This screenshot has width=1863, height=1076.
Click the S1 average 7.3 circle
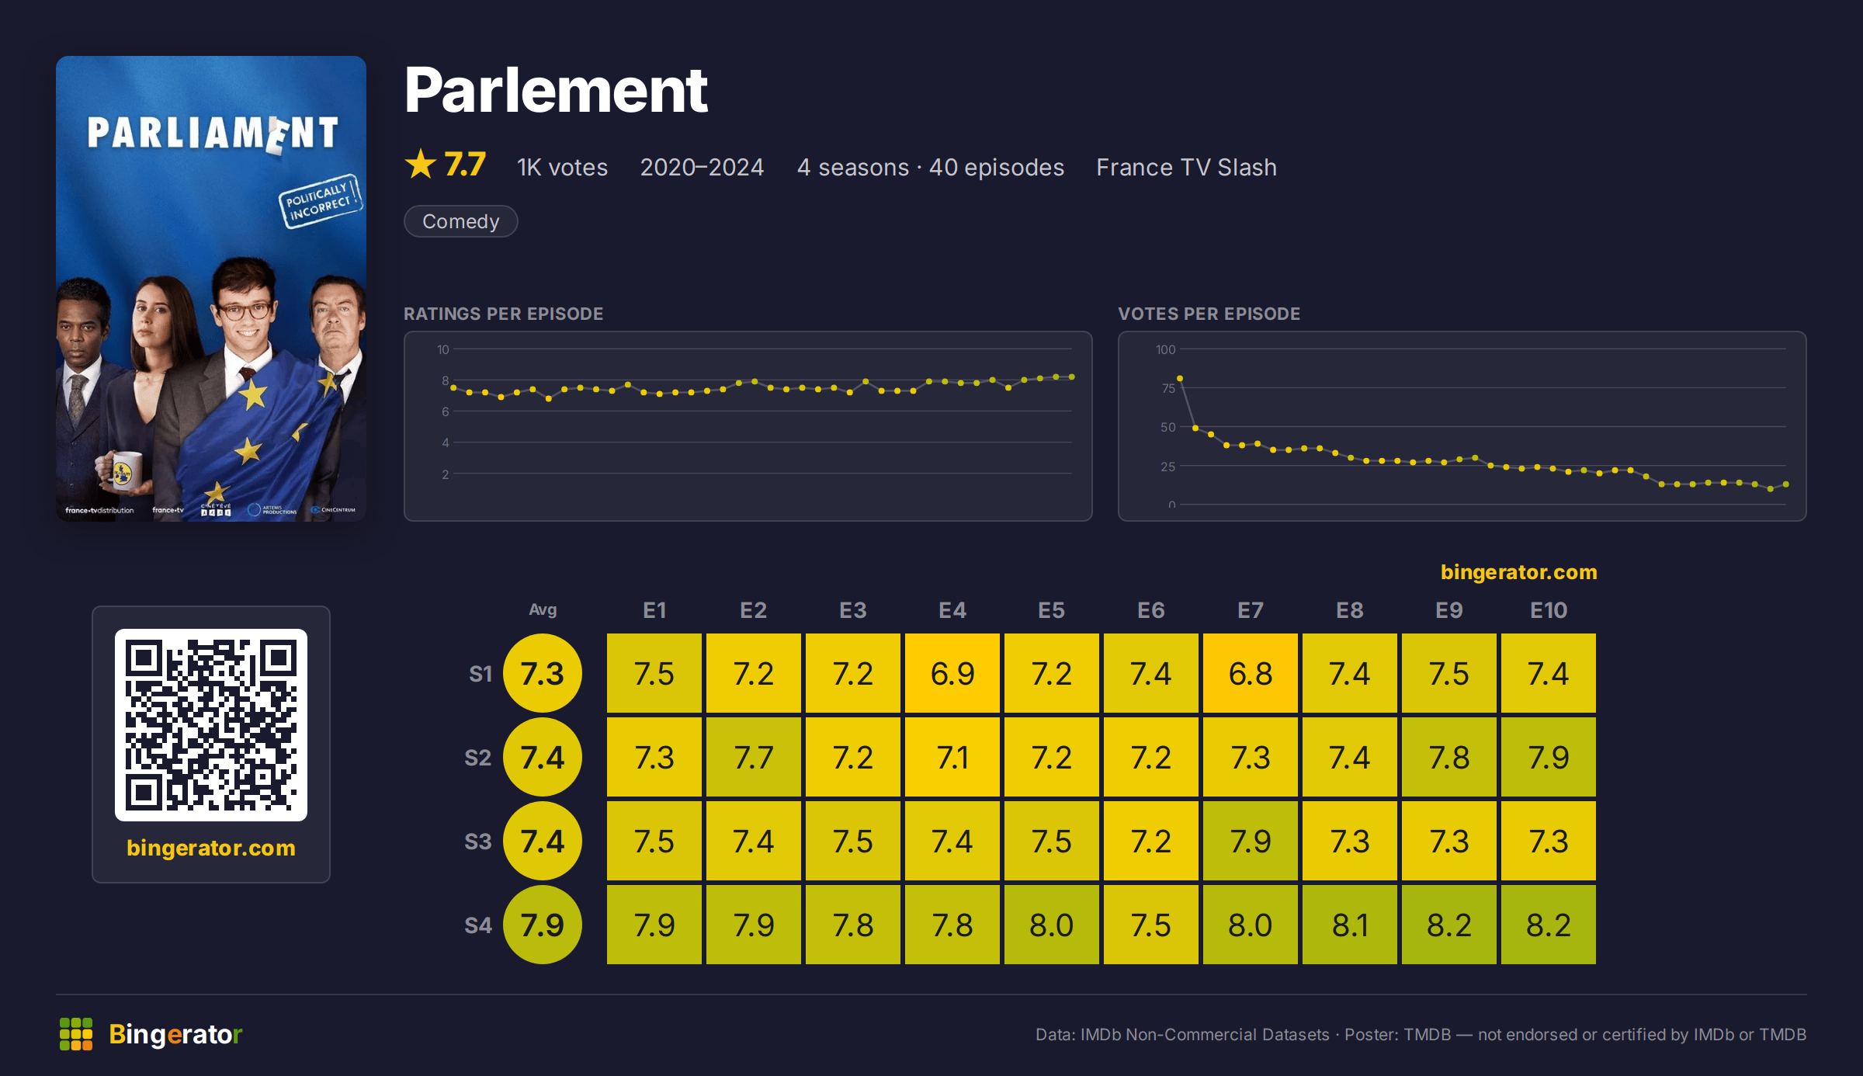[543, 673]
